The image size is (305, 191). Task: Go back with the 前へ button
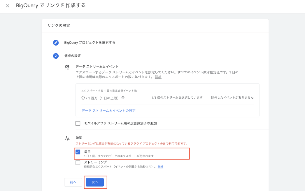coord(73,182)
